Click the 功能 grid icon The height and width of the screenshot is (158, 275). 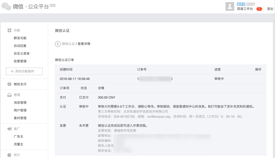(x=9, y=31)
